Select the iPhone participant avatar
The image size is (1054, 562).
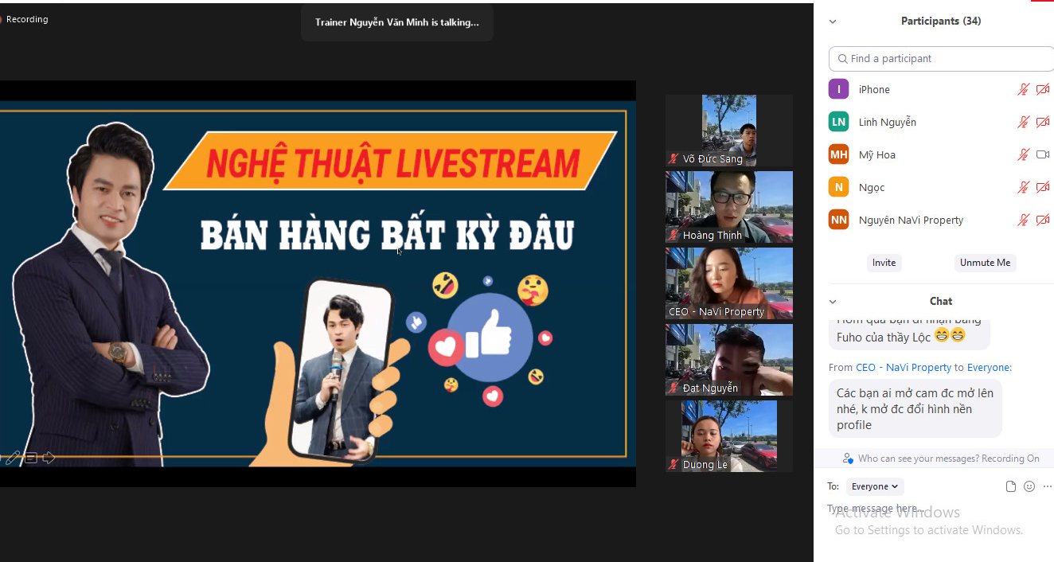[838, 89]
